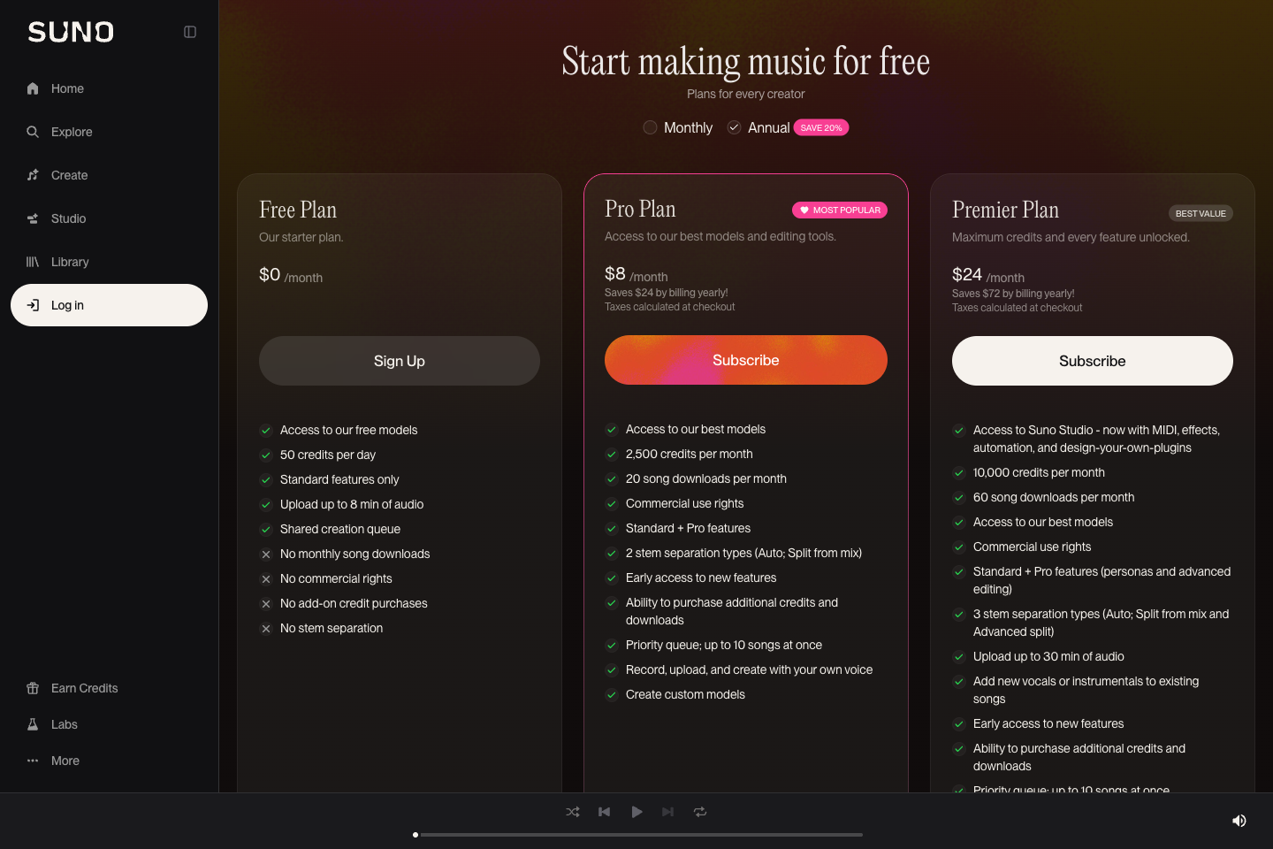Open the Home menu item

tap(109, 88)
